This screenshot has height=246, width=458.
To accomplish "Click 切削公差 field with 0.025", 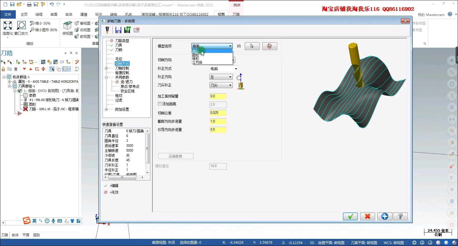I will [x=218, y=113].
